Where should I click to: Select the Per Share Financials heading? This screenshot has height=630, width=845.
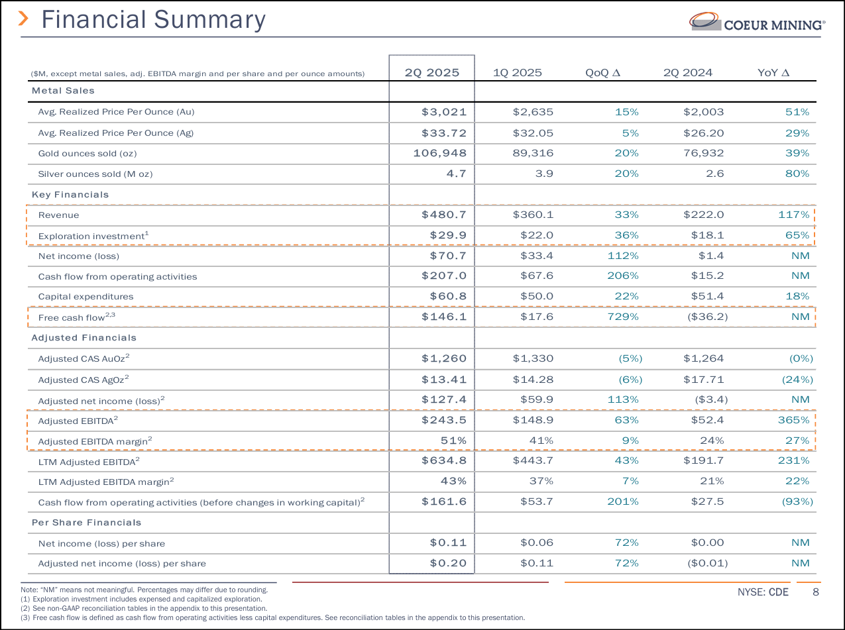coord(86,523)
